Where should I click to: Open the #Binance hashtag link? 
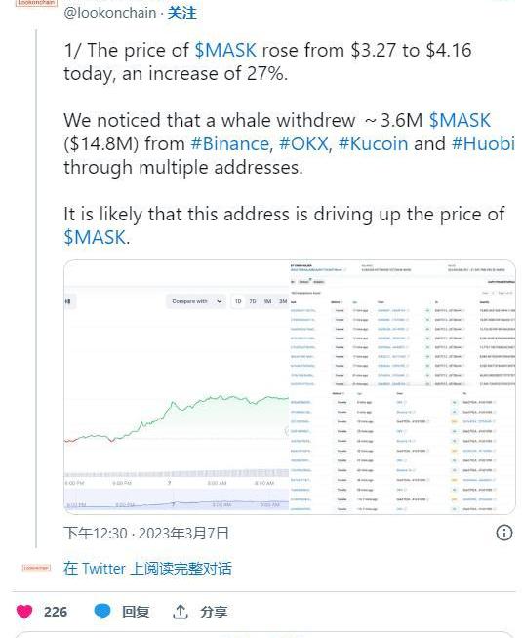230,143
